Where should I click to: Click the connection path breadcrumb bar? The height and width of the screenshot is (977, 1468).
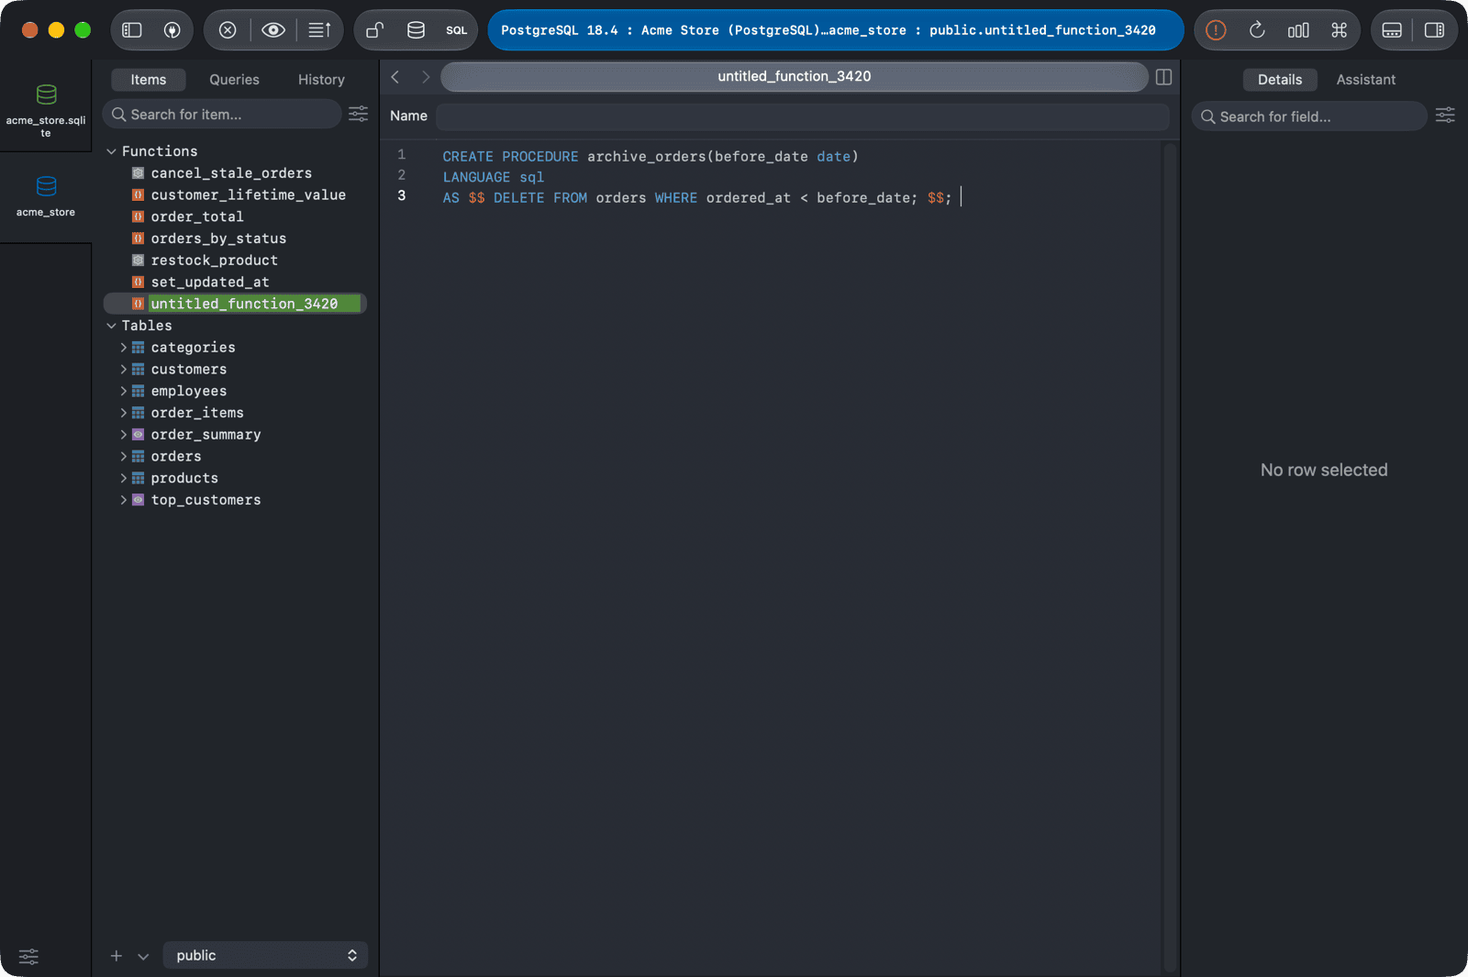(x=836, y=30)
